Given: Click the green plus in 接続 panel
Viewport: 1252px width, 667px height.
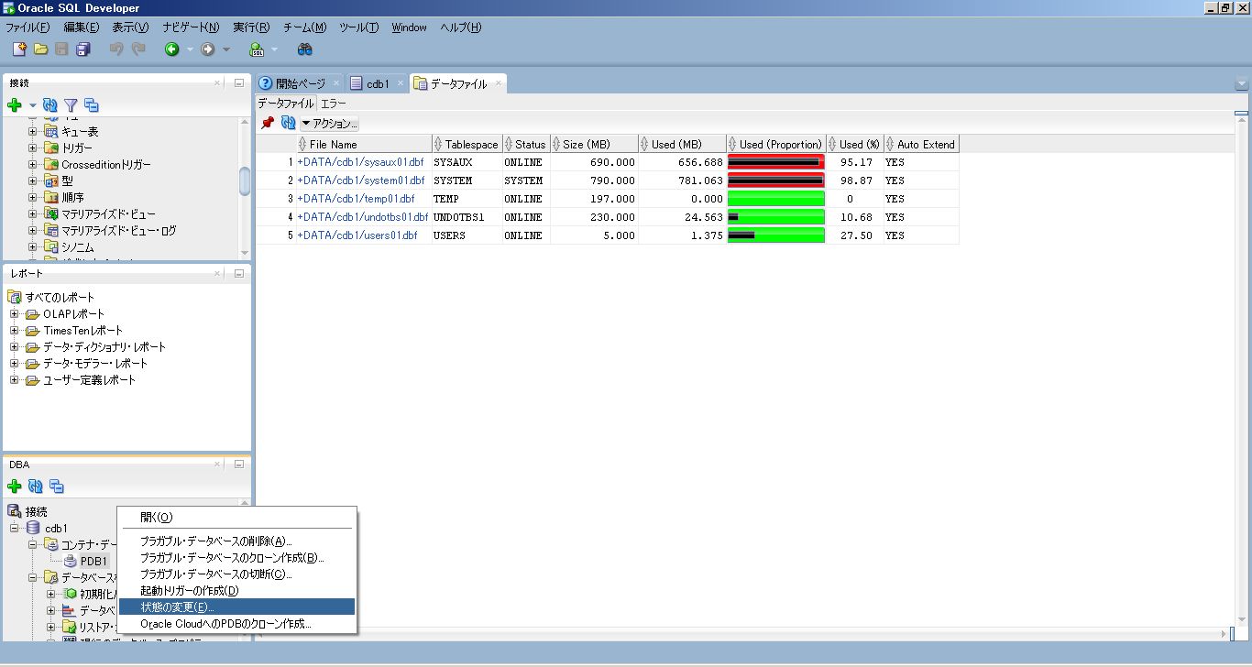Looking at the screenshot, I should coord(15,105).
